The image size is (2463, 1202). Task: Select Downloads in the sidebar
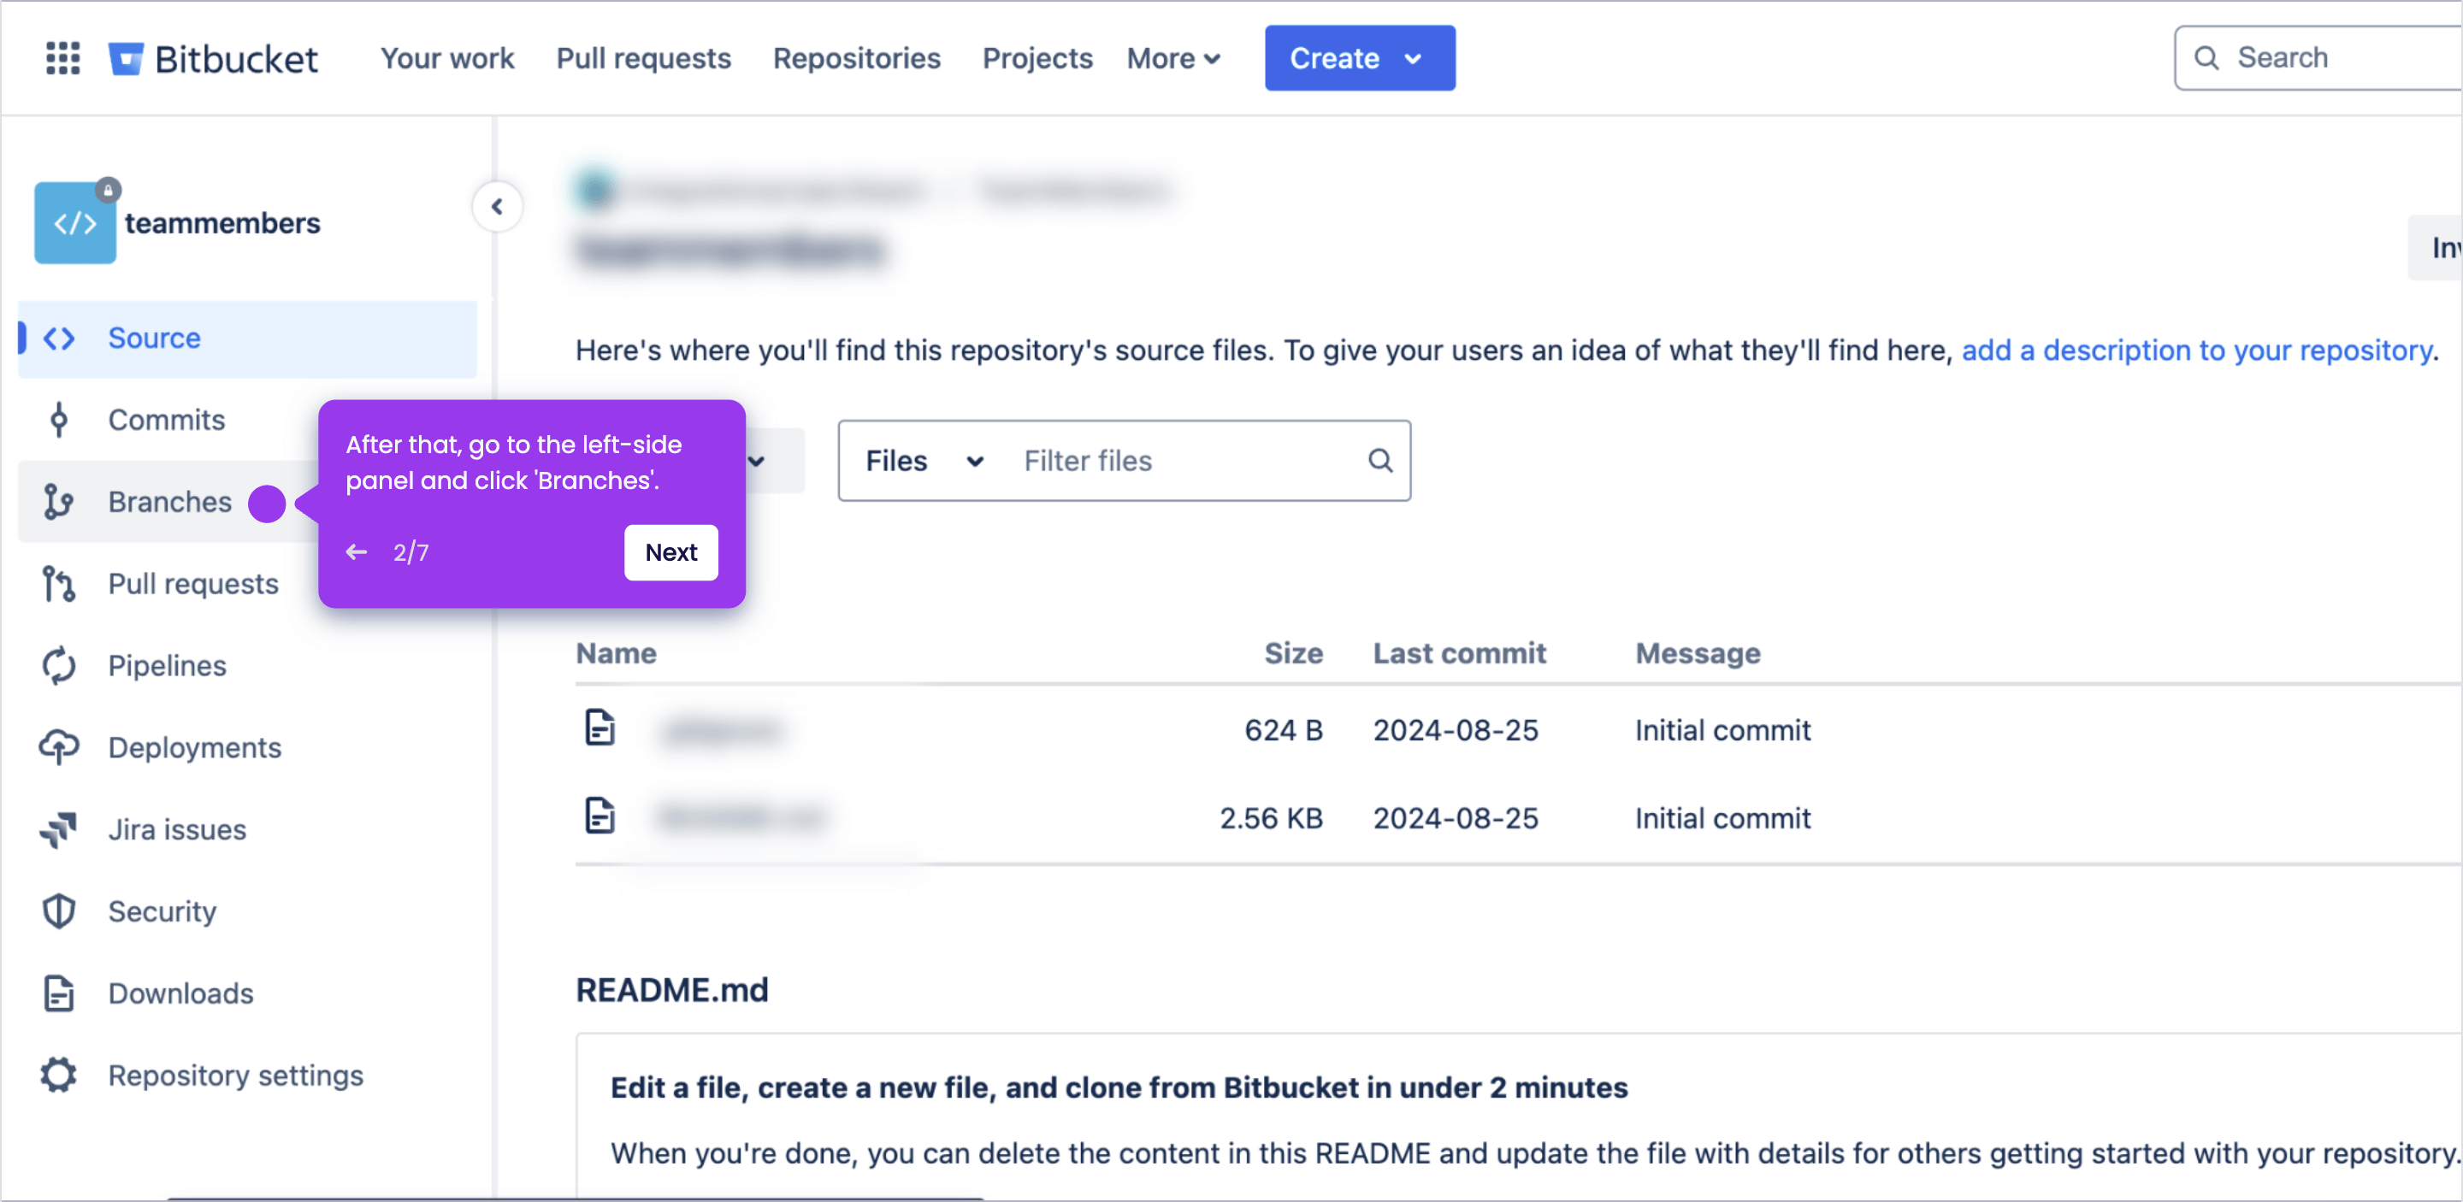point(248,993)
